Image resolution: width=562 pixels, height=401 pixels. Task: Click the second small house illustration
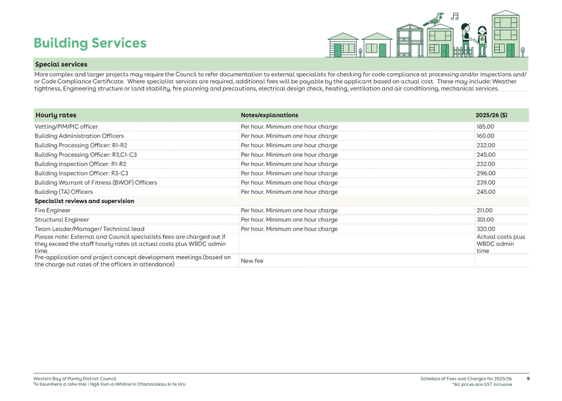click(377, 45)
